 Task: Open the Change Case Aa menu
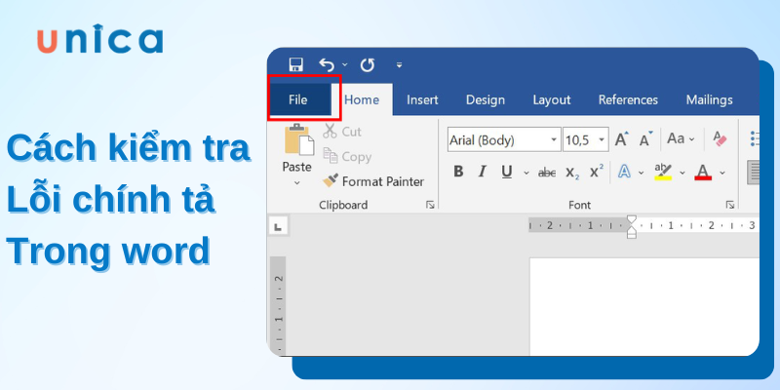coord(681,139)
